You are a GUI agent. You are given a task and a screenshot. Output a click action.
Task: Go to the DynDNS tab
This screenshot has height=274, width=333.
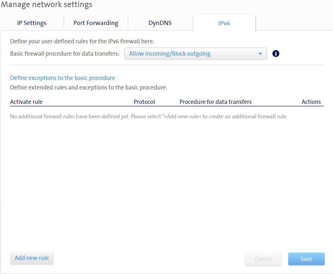pos(160,23)
